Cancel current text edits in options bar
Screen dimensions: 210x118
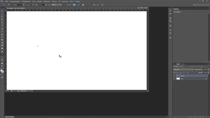coord(94,5)
